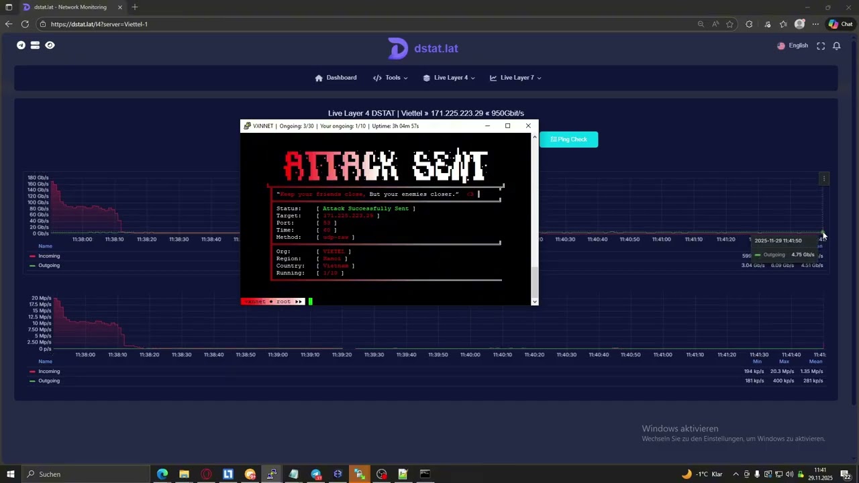Toggle the eye icon in site header
Viewport: 859px width, 483px height.
(x=50, y=46)
